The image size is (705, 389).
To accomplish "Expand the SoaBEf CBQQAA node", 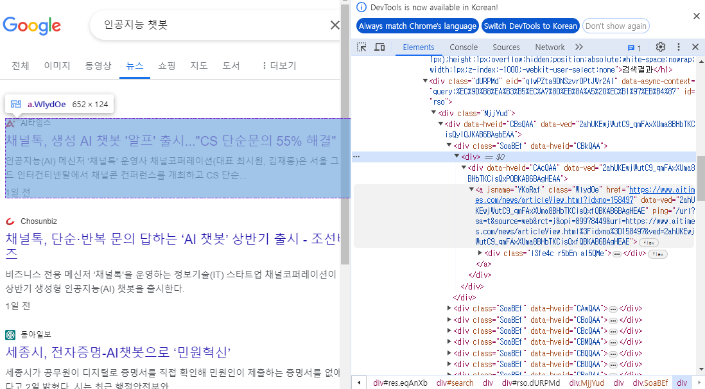I will (x=449, y=352).
